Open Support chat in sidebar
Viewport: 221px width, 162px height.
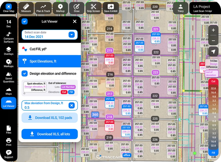tap(9, 154)
